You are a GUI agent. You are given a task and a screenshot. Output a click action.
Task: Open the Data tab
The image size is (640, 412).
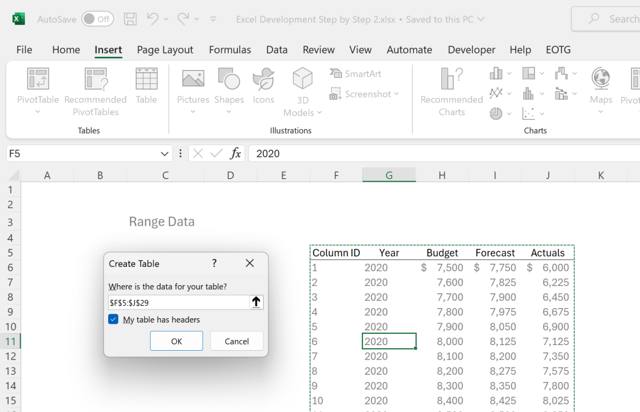click(x=277, y=50)
